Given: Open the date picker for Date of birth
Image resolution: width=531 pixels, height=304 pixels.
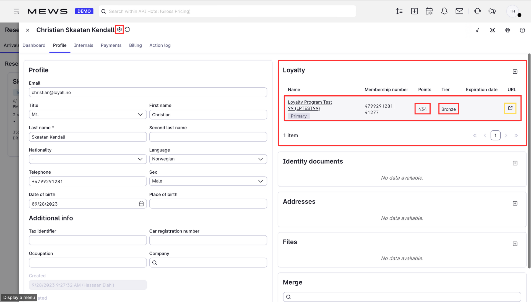Looking at the screenshot, I should pos(141,204).
